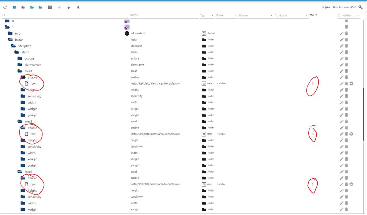Focus the Name filter field

[x=164, y=15]
